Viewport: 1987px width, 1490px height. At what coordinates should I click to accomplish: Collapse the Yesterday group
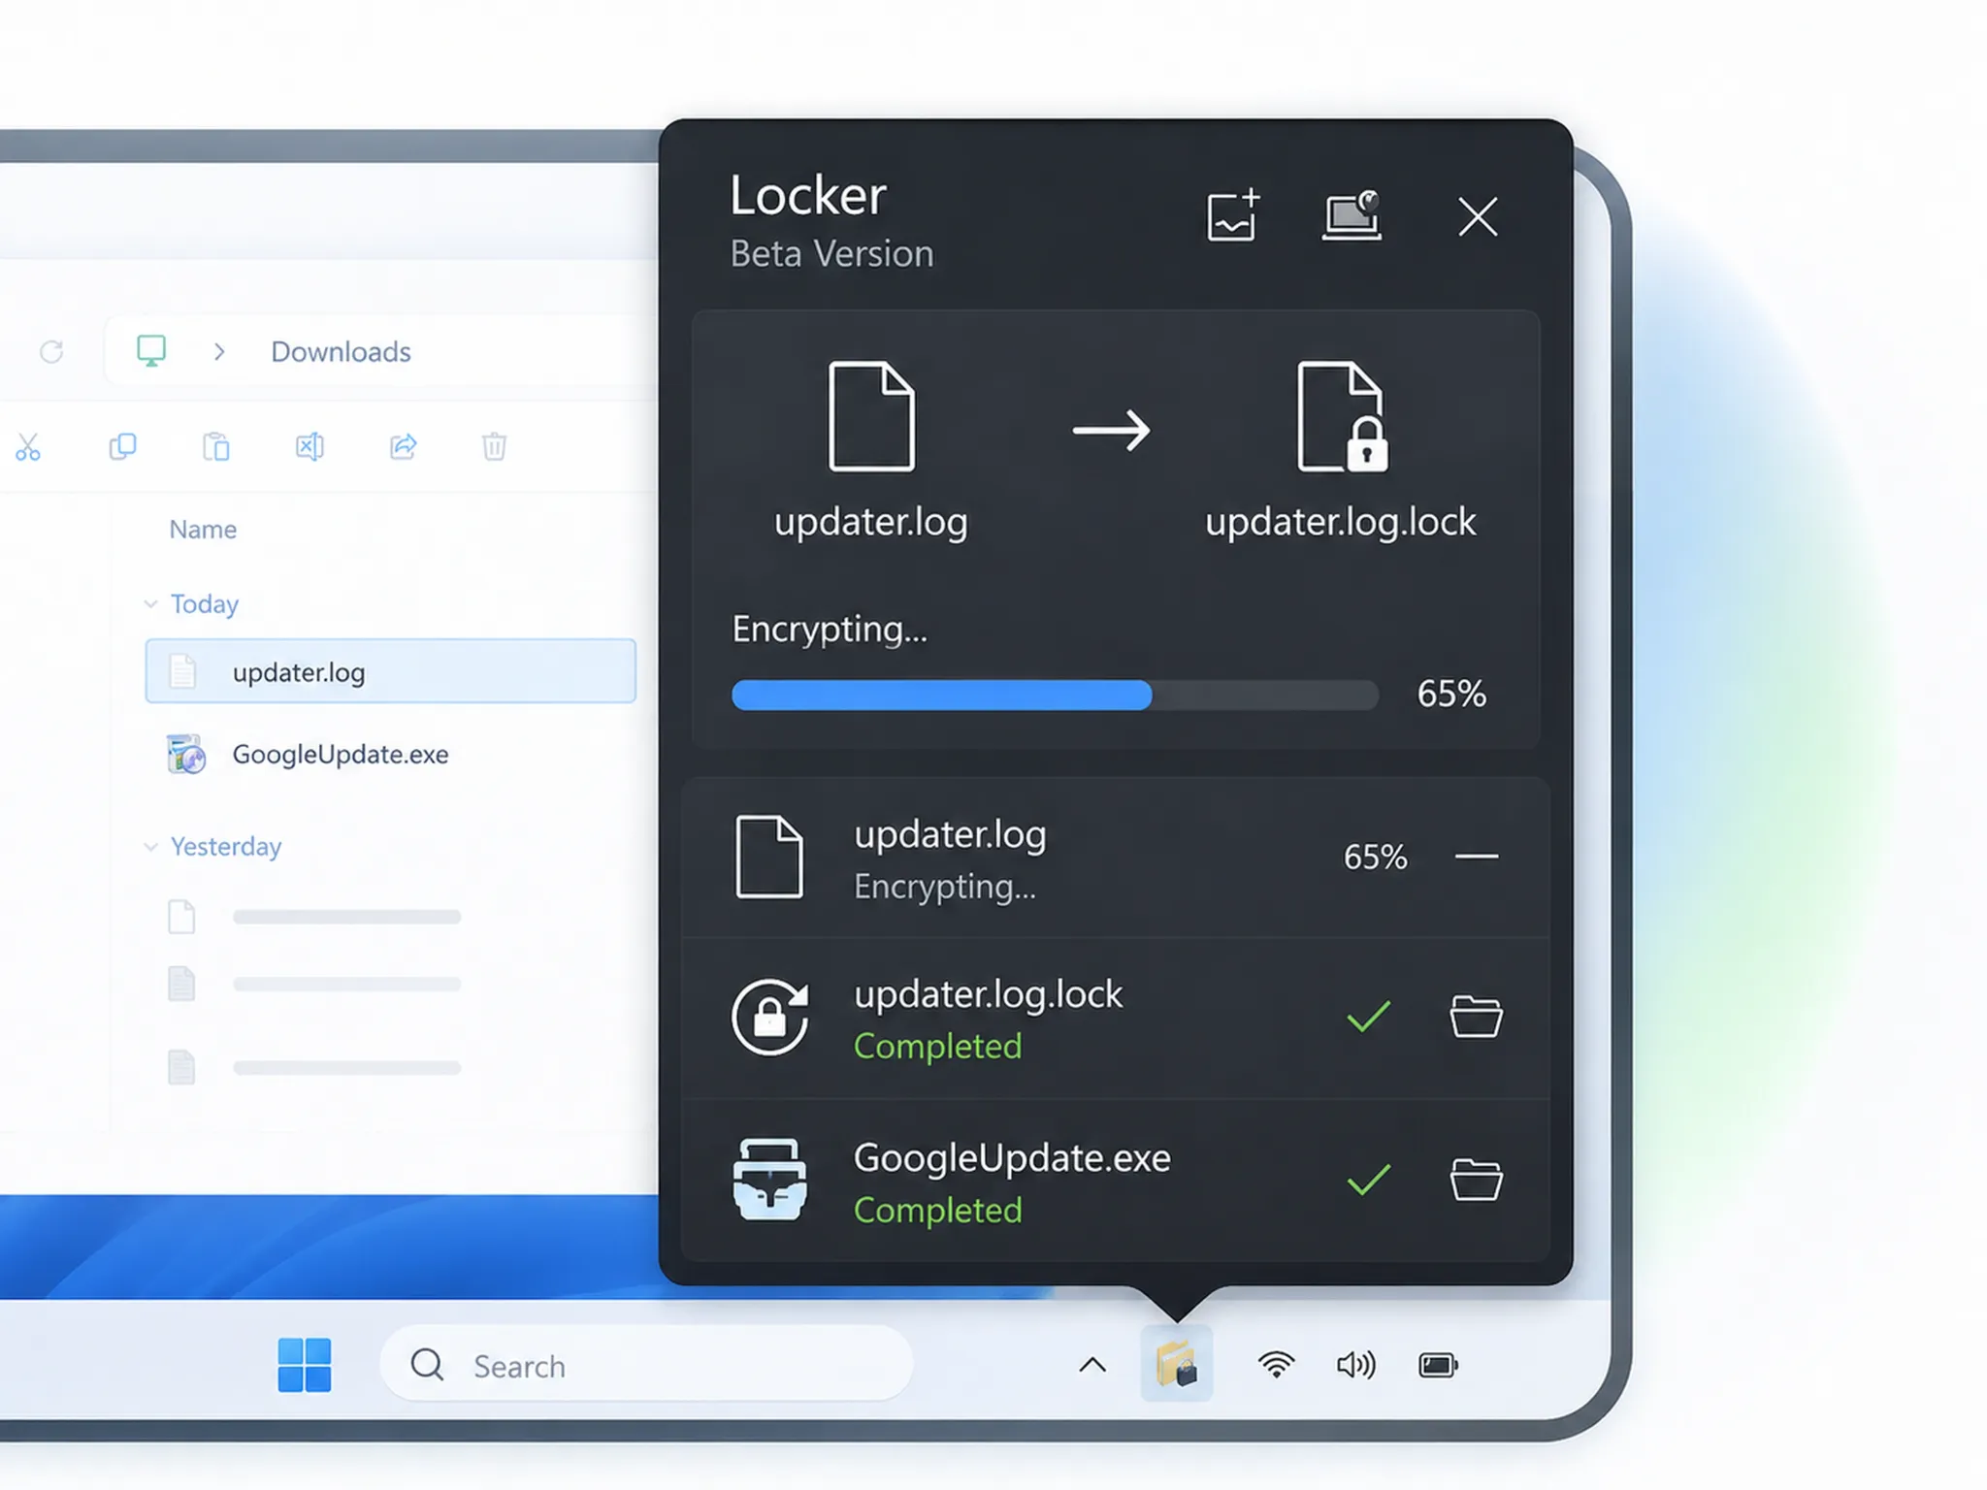tap(150, 847)
